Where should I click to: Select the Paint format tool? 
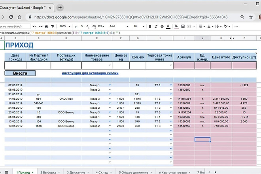pyautogui.click(x=53, y=26)
